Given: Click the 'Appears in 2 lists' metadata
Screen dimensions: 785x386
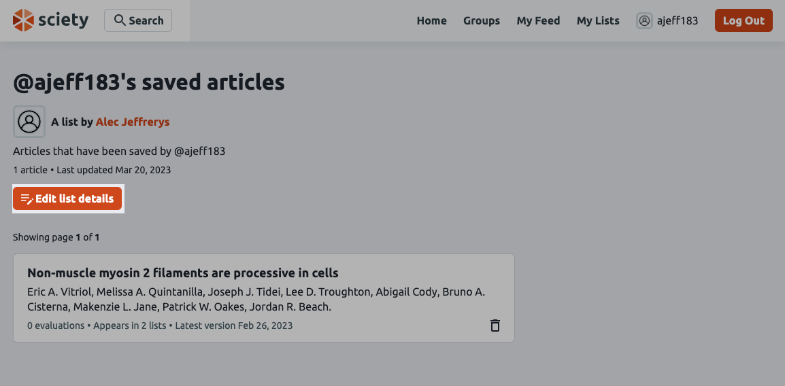Looking at the screenshot, I should point(129,326).
